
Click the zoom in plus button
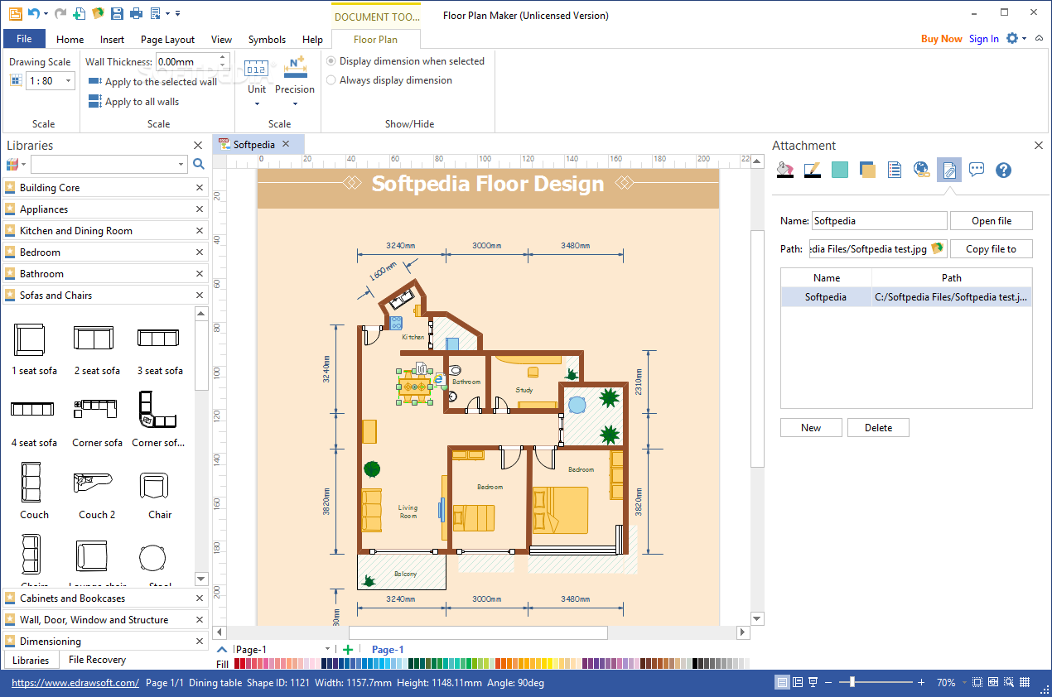pyautogui.click(x=921, y=683)
